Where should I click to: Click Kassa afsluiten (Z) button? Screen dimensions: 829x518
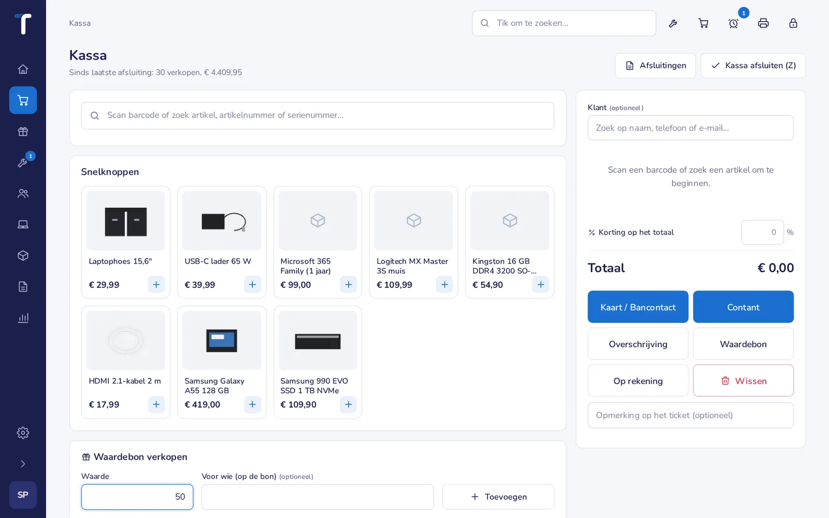pyautogui.click(x=753, y=66)
